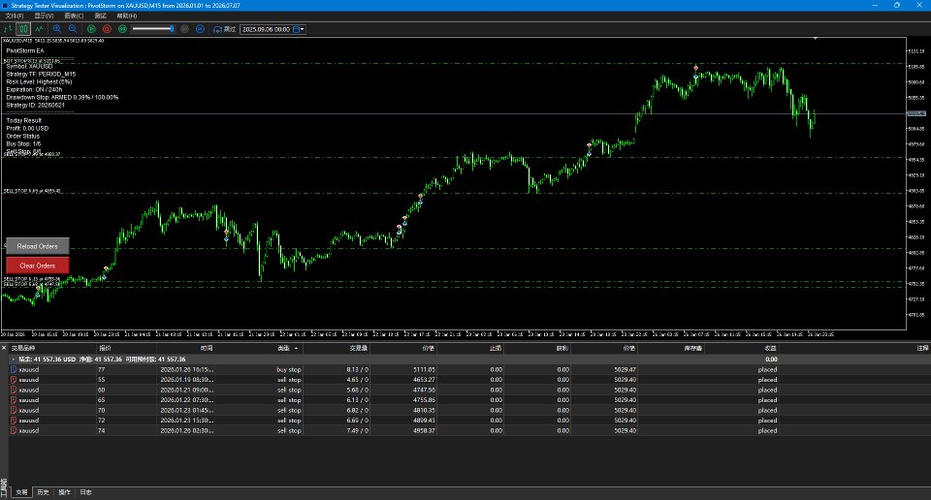Select the price cell '4653.27'
The width and height of the screenshot is (931, 500).
click(x=424, y=380)
